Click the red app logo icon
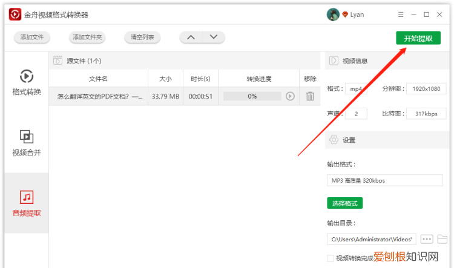Screen dimensions: 454x268 [x=15, y=14]
